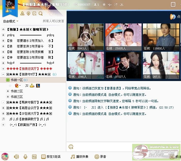
Task: Open the locked 作战二区 channel
Action: [17, 91]
